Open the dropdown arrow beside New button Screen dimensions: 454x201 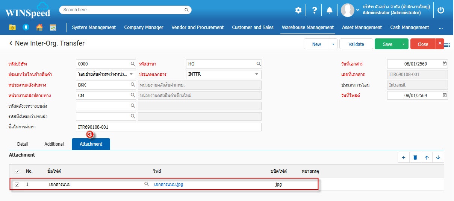[333, 44]
